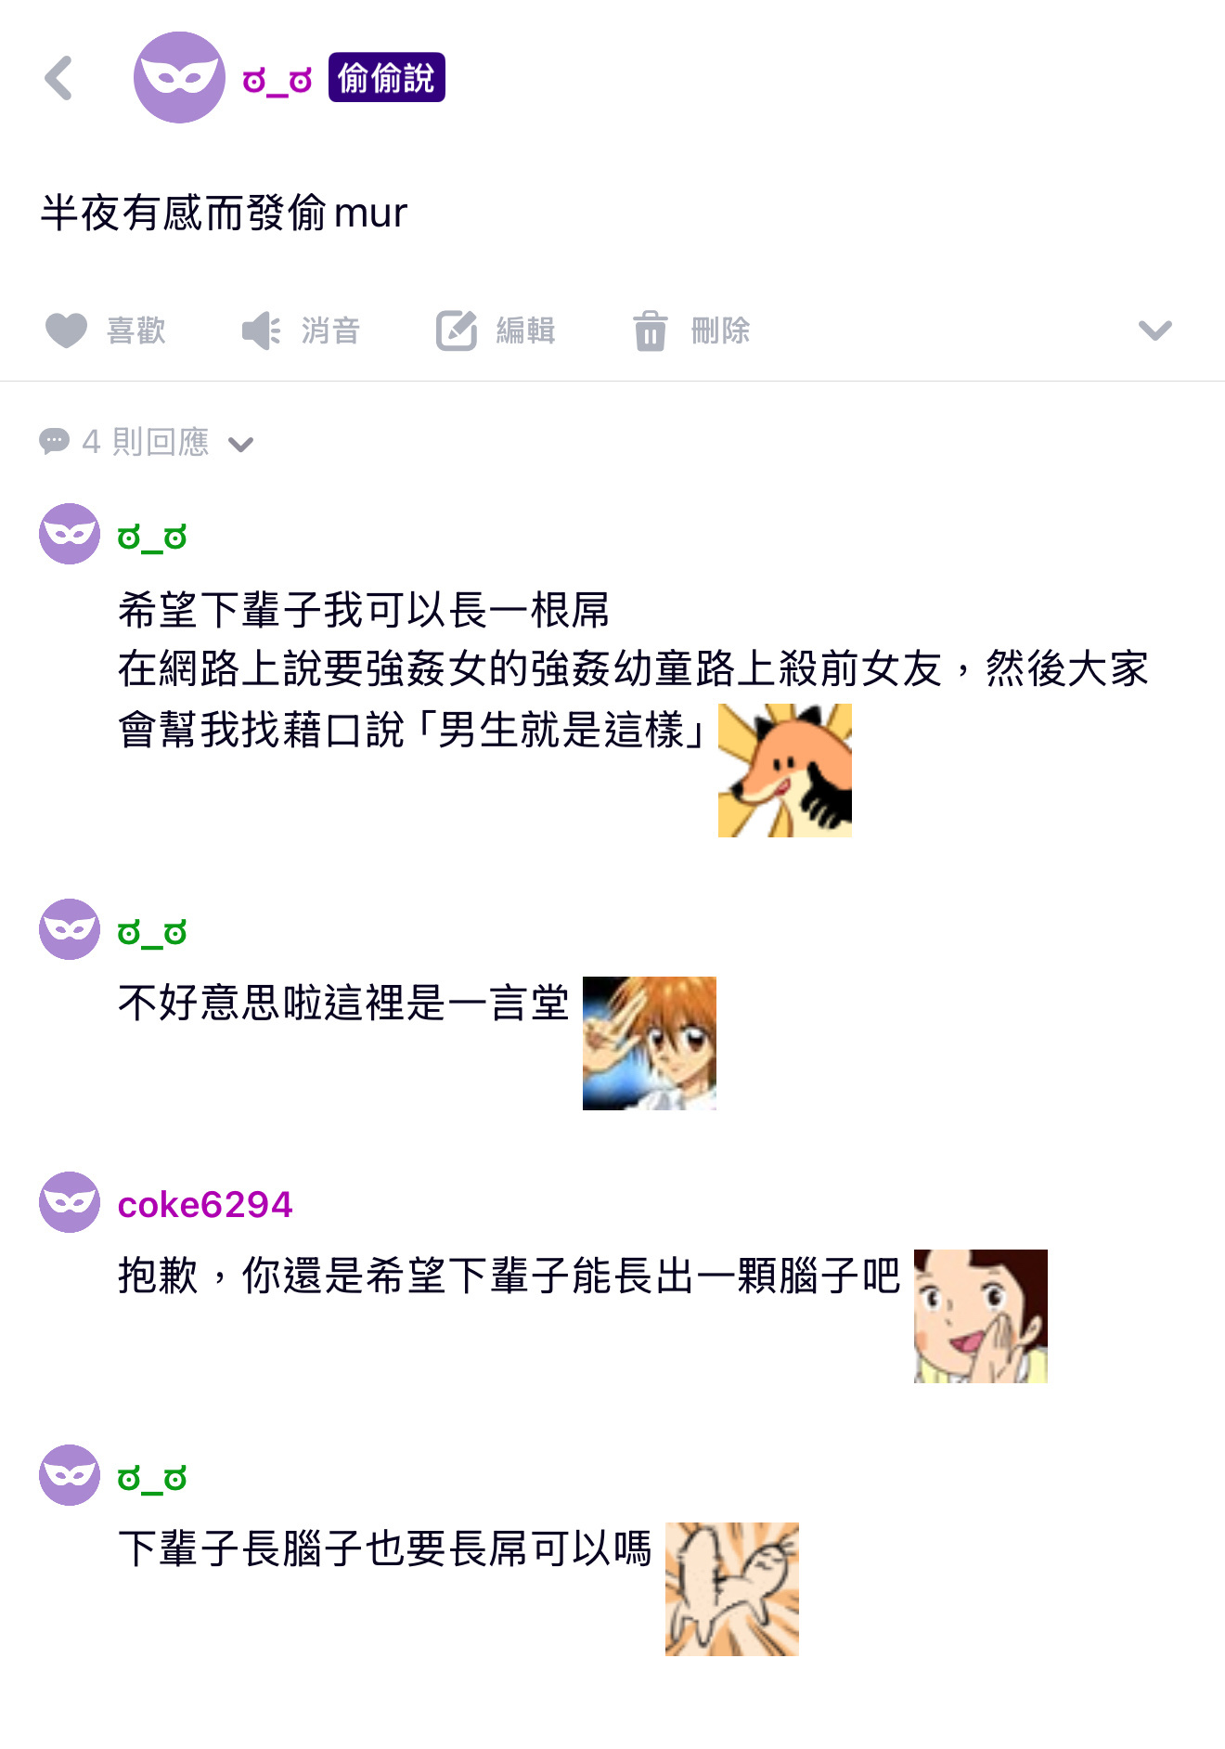Open the ಠ_ಠ post author name

tap(277, 81)
